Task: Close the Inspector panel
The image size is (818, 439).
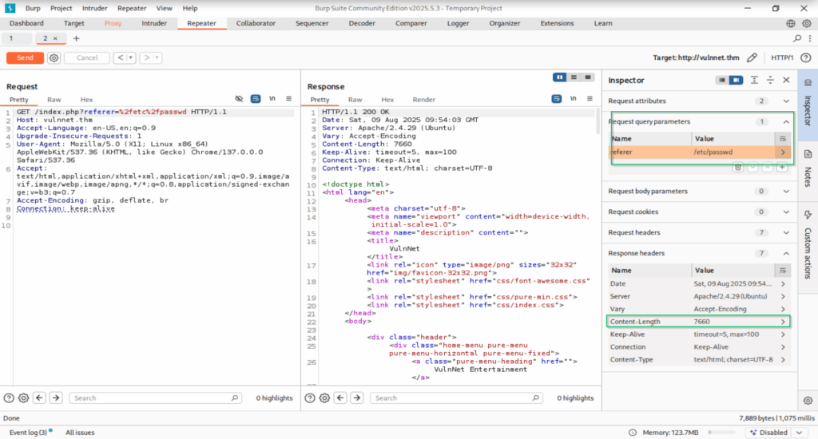Action: click(x=786, y=80)
